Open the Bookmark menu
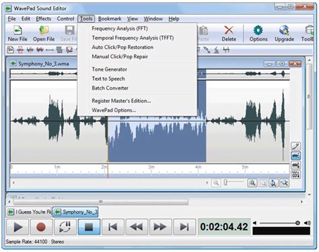 pyautogui.click(x=110, y=19)
